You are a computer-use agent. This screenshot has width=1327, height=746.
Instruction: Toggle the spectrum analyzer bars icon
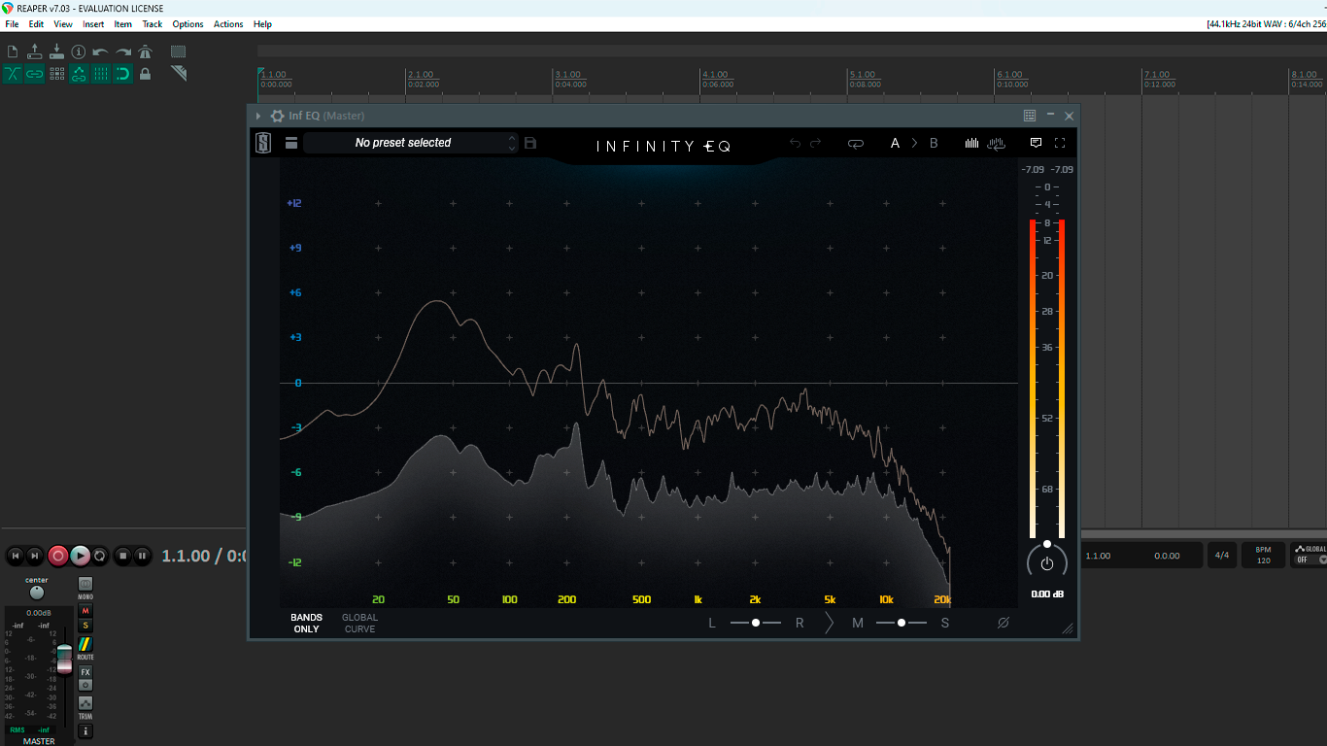coord(972,144)
